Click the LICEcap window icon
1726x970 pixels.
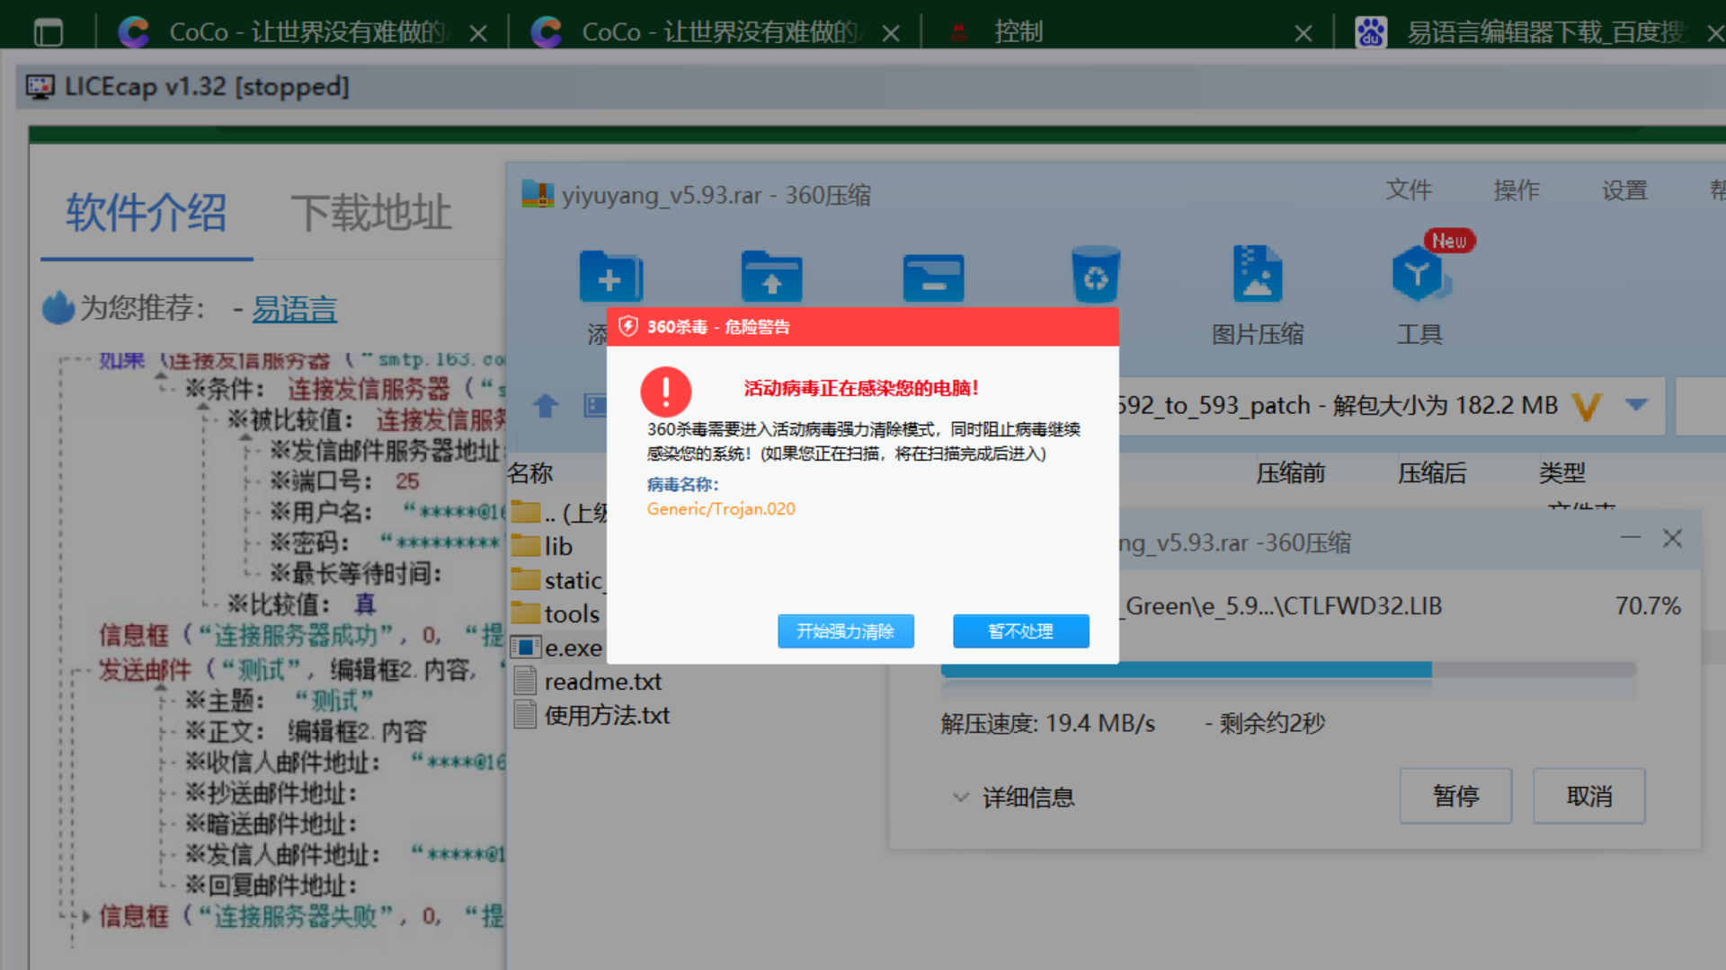pyautogui.click(x=40, y=87)
